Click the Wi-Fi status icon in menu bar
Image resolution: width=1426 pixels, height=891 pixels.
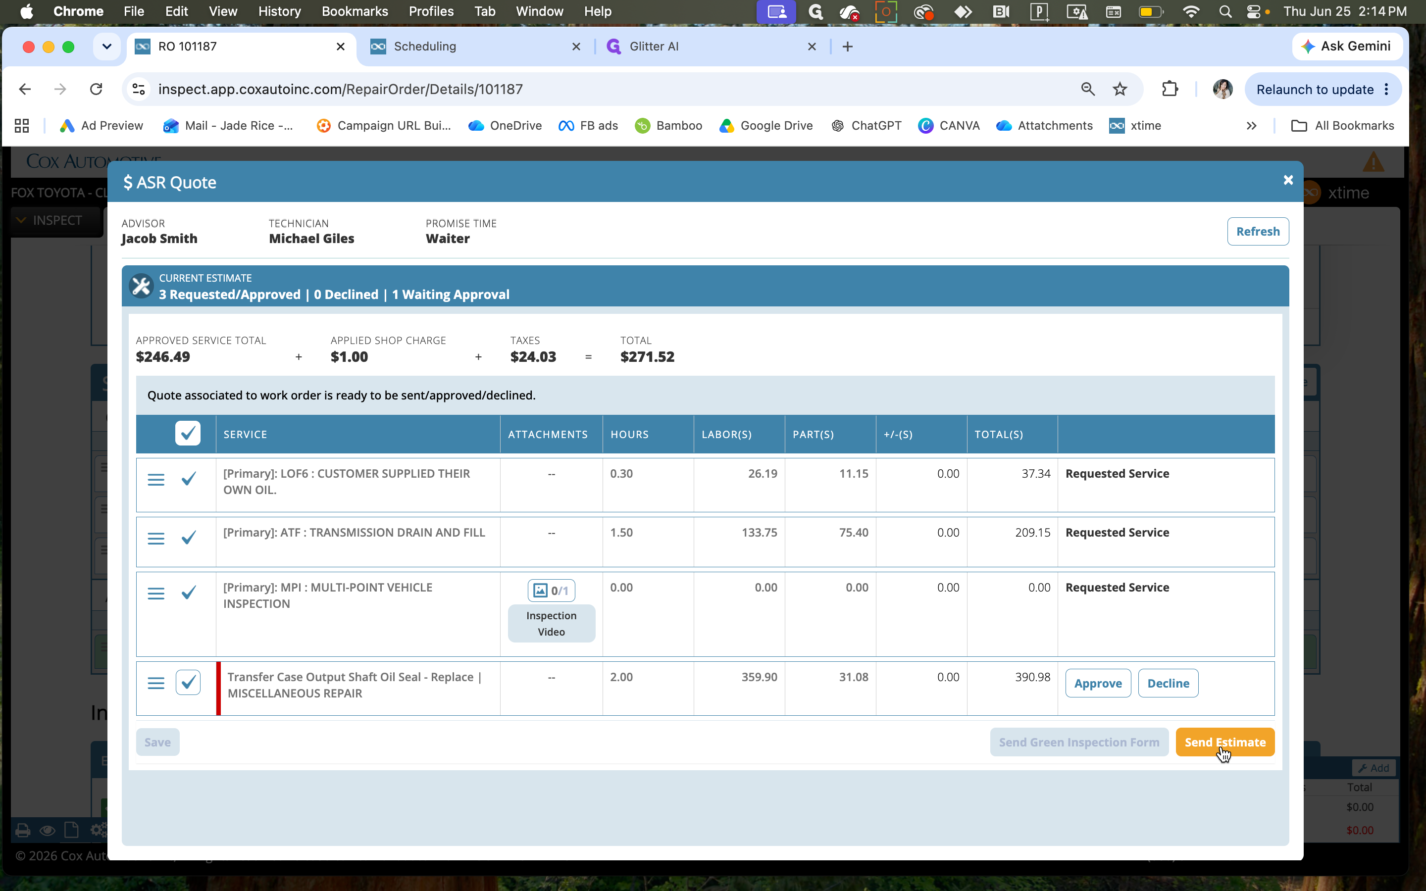[x=1191, y=12]
